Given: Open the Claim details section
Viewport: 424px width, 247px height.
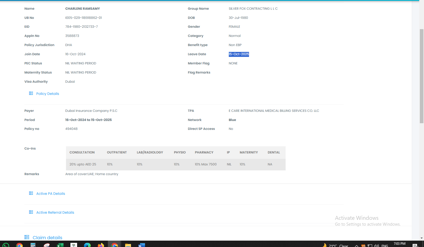Looking at the screenshot, I should (x=47, y=238).
